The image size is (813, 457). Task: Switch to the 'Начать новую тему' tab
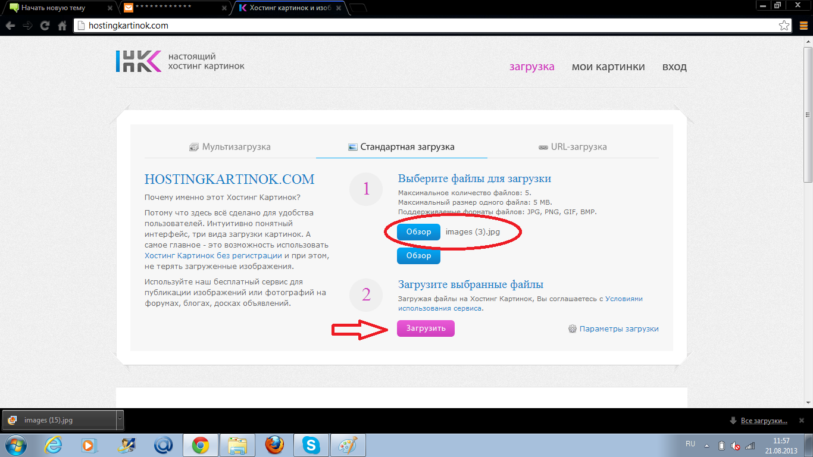tap(58, 8)
